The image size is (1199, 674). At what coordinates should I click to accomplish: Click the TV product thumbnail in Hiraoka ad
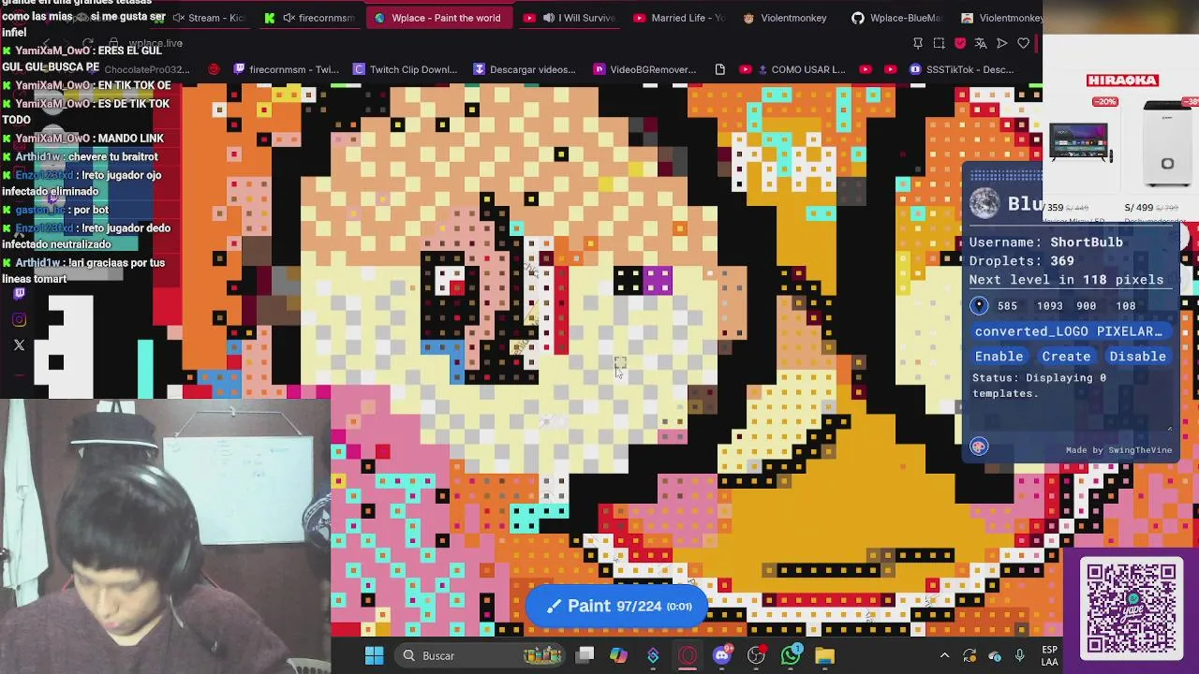pos(1080,142)
